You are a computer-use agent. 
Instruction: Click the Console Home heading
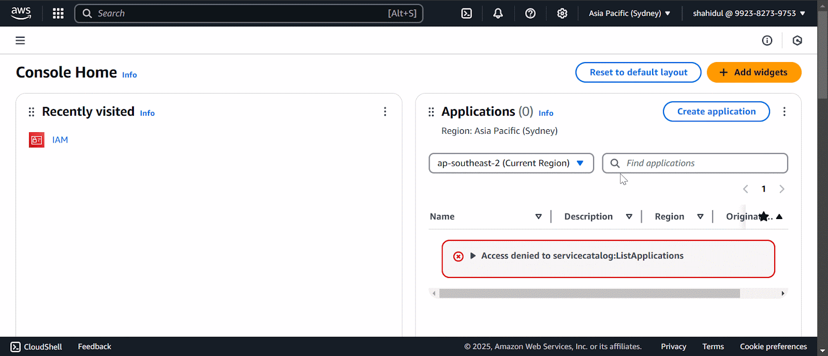66,72
